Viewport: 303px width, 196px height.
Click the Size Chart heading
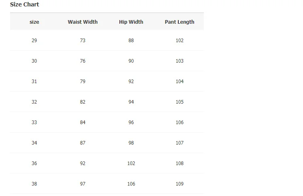pyautogui.click(x=25, y=4)
